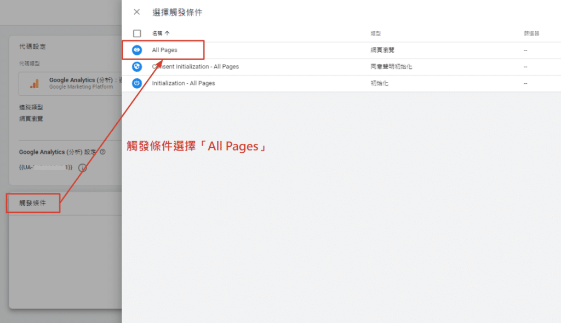
Task: Click the 篩選器 column header
Action: (531, 34)
